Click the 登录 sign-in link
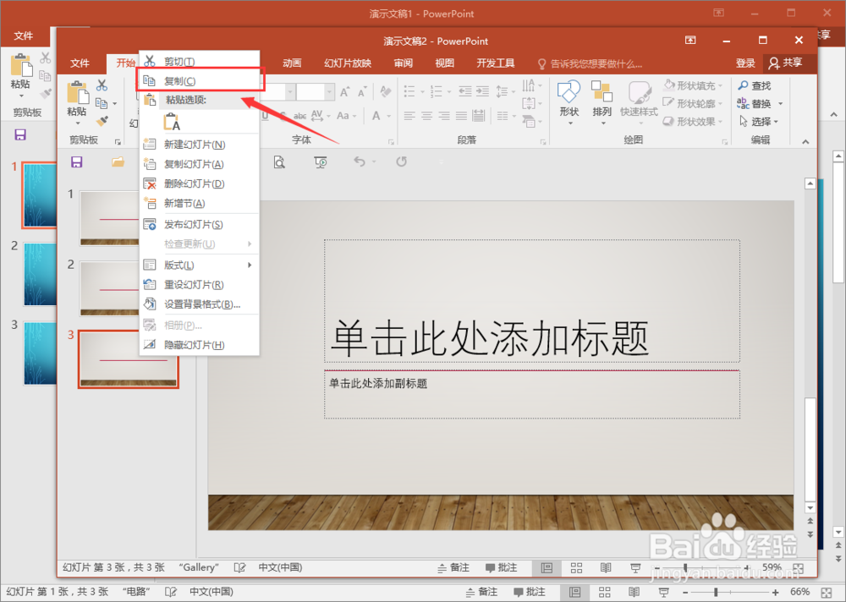 pos(745,63)
